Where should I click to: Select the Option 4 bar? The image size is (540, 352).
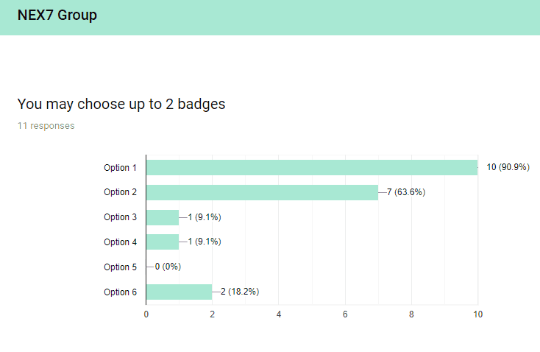163,242
